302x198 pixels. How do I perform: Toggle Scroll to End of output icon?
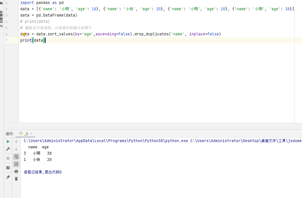(x=16, y=164)
